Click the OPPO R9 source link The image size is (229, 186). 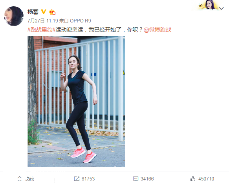point(80,21)
